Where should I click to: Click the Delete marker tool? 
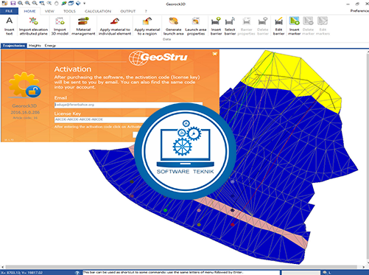pos(308,26)
